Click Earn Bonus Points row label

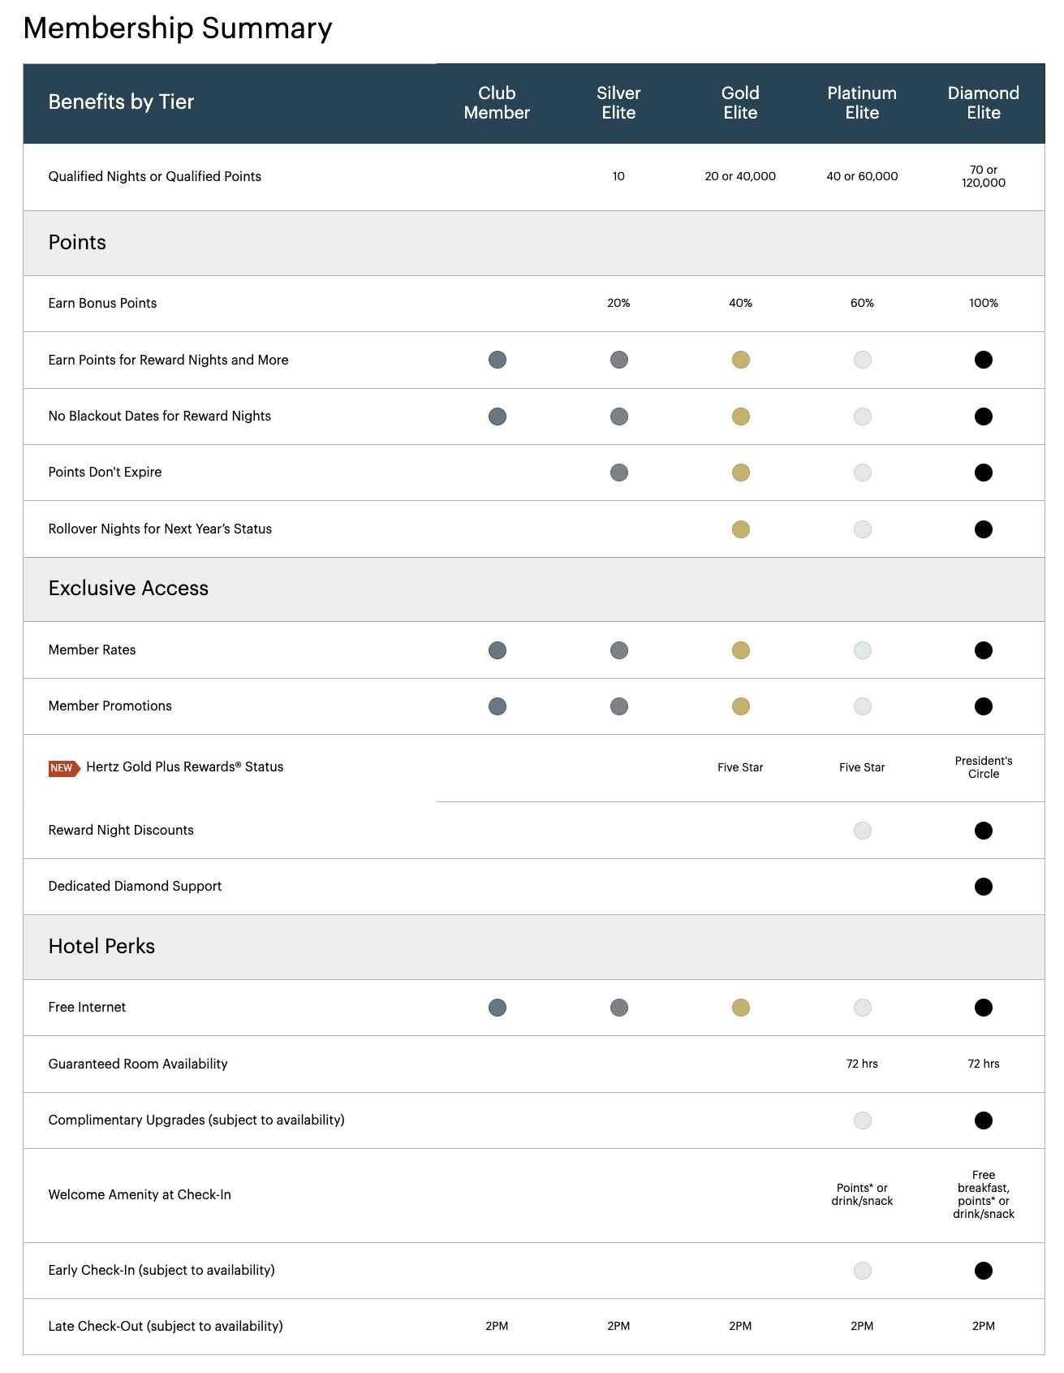tap(102, 304)
